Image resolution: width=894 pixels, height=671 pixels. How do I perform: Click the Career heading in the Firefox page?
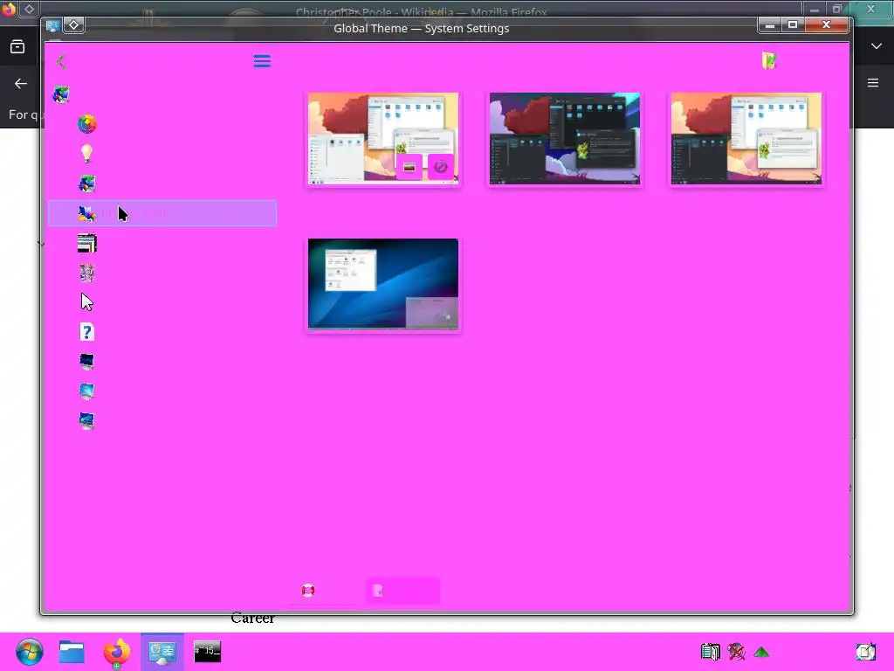pos(252,618)
